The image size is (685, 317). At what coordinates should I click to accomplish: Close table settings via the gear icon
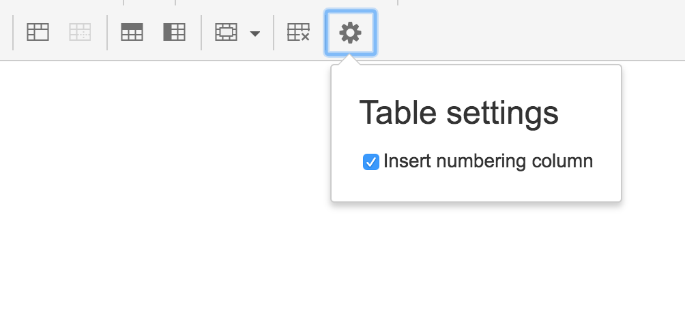point(351,33)
